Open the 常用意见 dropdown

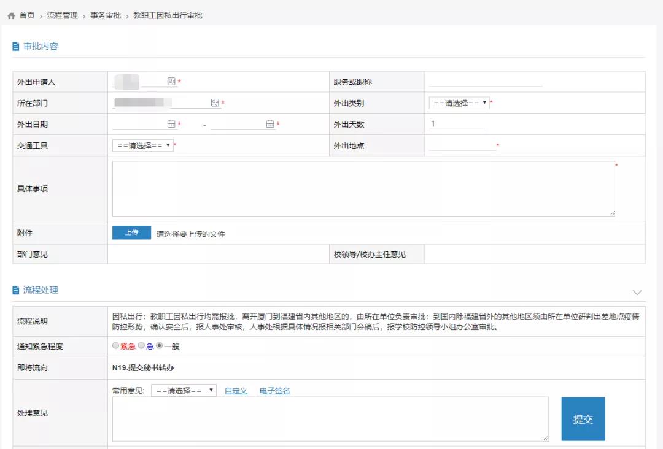point(184,391)
